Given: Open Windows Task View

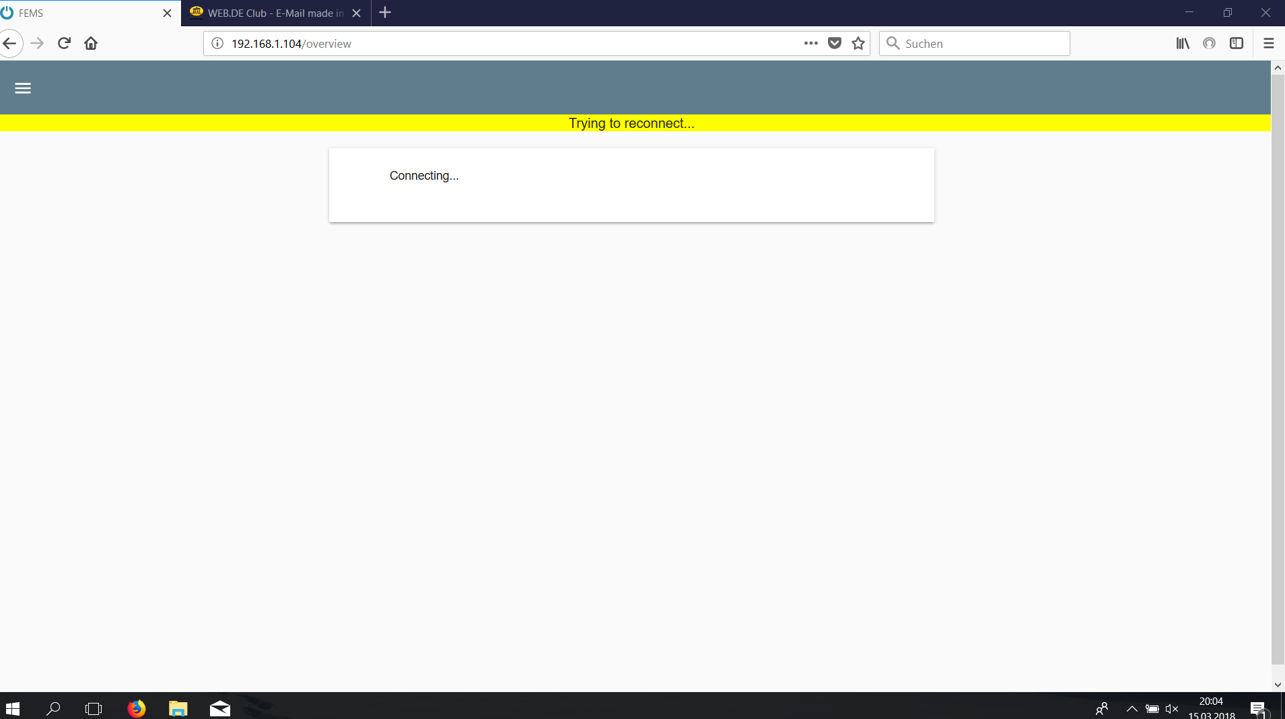Looking at the screenshot, I should (x=94, y=708).
